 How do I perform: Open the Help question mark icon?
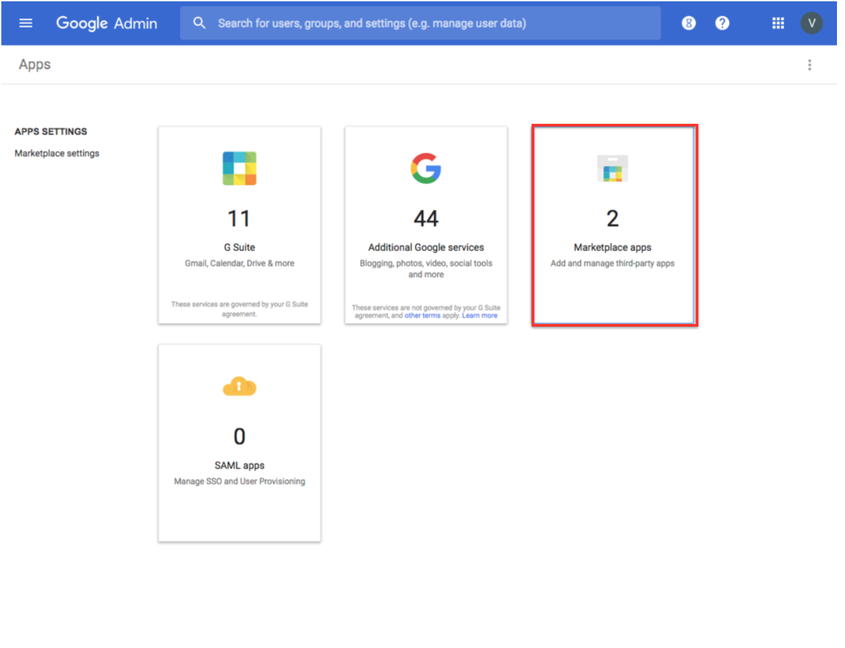point(722,23)
